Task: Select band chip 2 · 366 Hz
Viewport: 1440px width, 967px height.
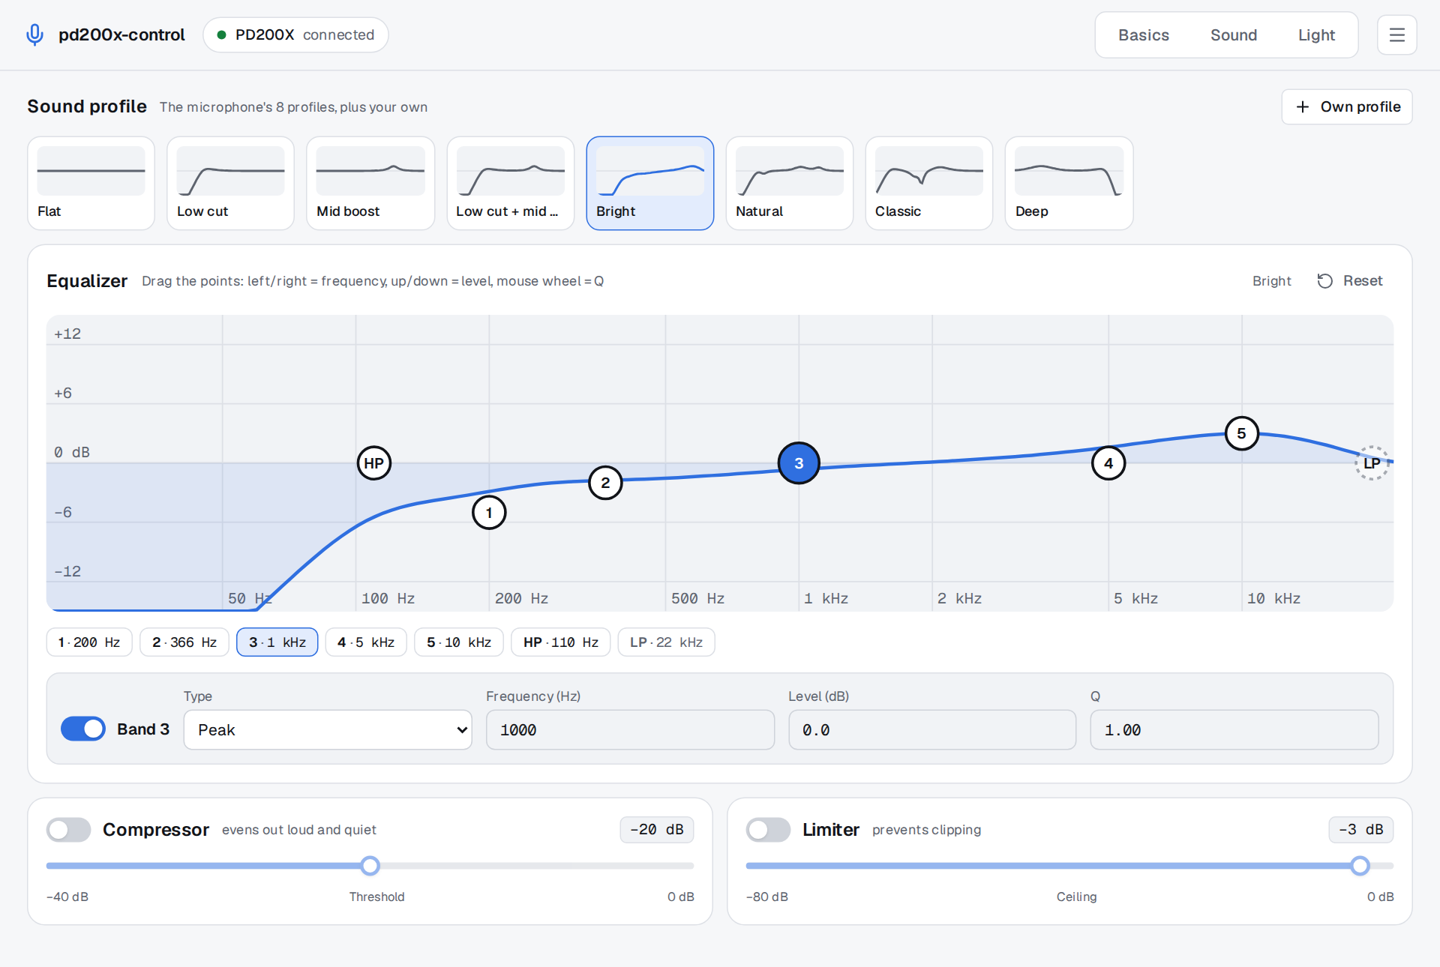Action: pos(184,642)
